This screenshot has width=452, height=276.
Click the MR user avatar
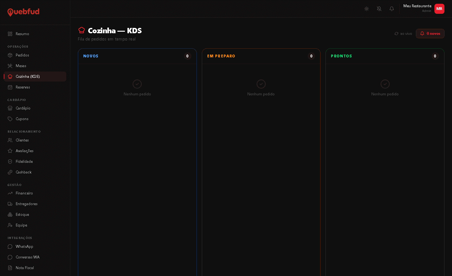439,9
